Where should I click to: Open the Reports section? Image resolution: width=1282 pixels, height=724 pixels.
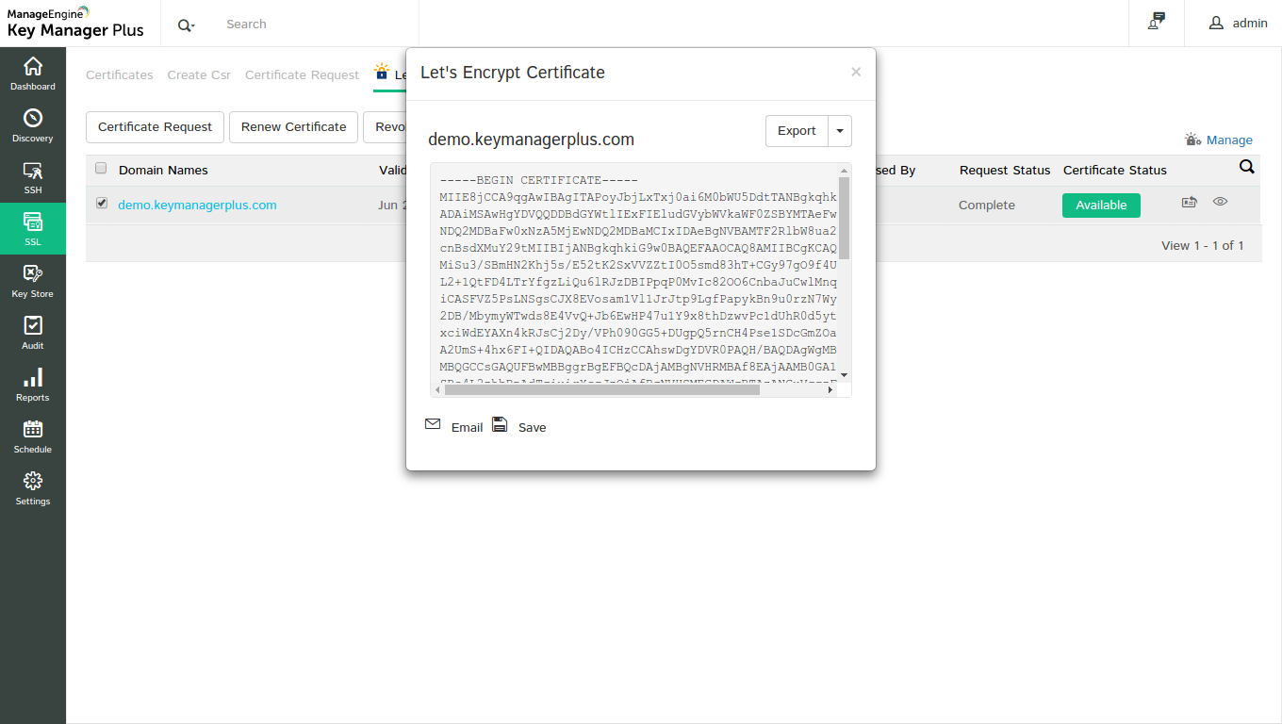[x=33, y=385]
